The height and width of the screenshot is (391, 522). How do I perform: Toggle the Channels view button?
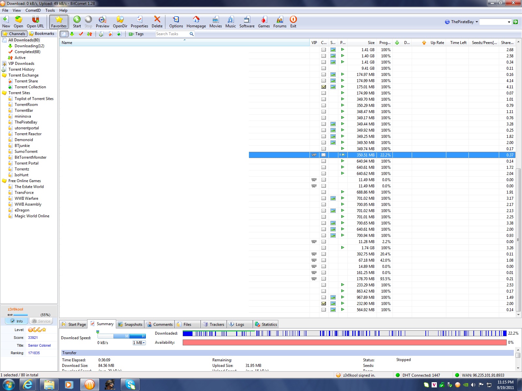tap(14, 34)
